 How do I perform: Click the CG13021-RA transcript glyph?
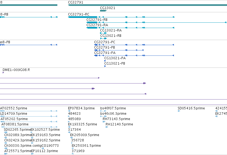(x=103, y=33)
